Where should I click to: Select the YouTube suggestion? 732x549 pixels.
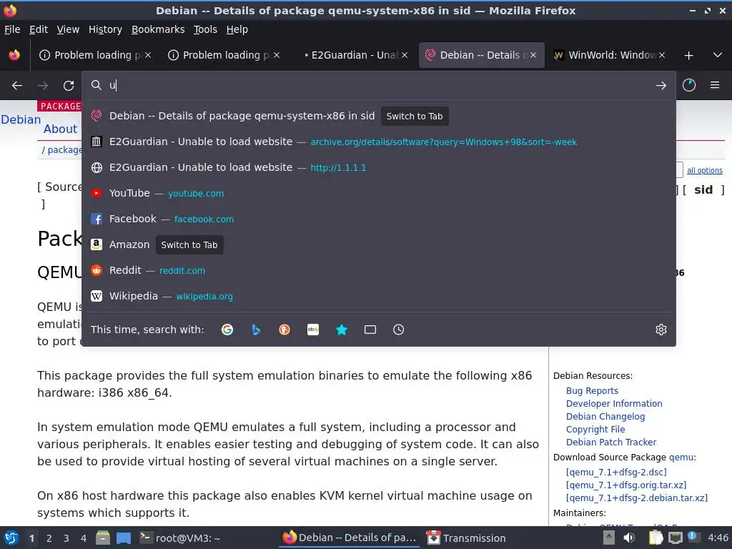click(379, 193)
